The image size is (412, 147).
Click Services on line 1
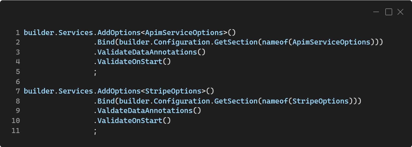pyautogui.click(x=76, y=33)
